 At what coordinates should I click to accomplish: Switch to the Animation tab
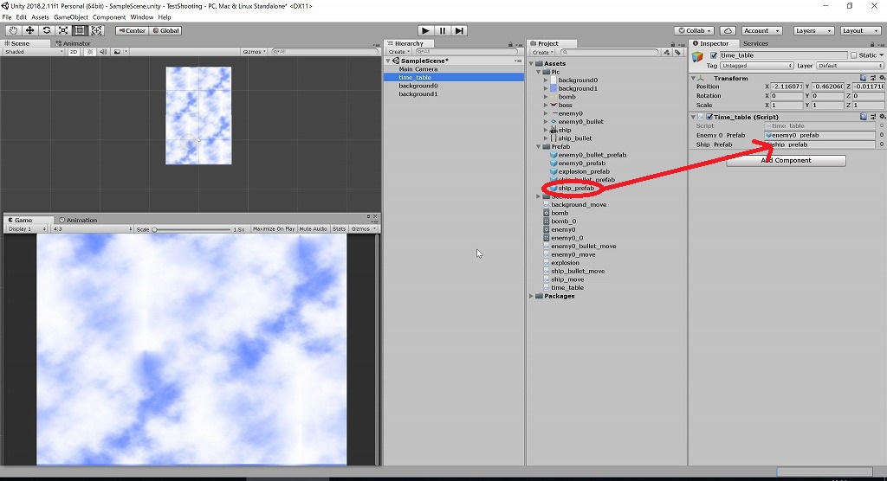(78, 220)
